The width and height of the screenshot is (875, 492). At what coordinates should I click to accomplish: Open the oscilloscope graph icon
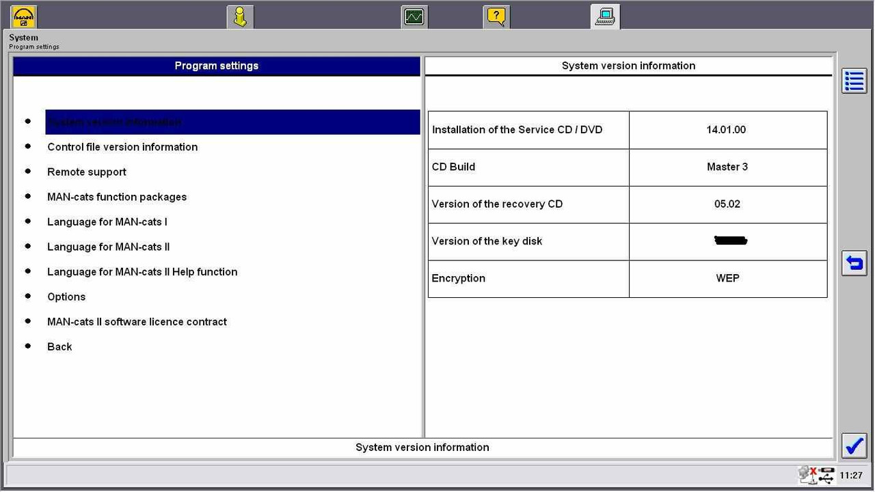[414, 16]
